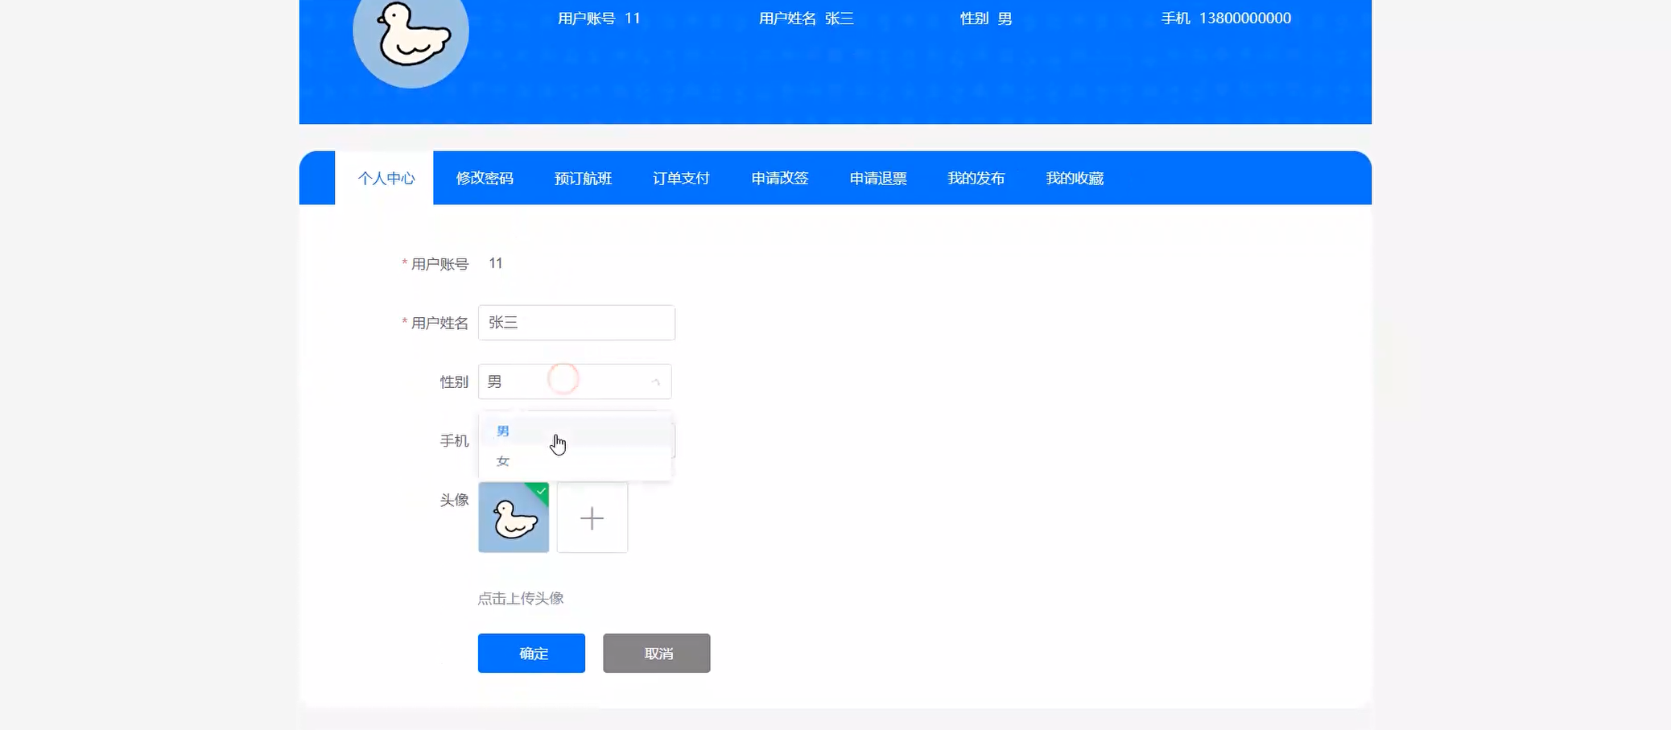Viewport: 1671px width, 730px height.
Task: Open the 申请改签 tab
Action: [x=779, y=178]
